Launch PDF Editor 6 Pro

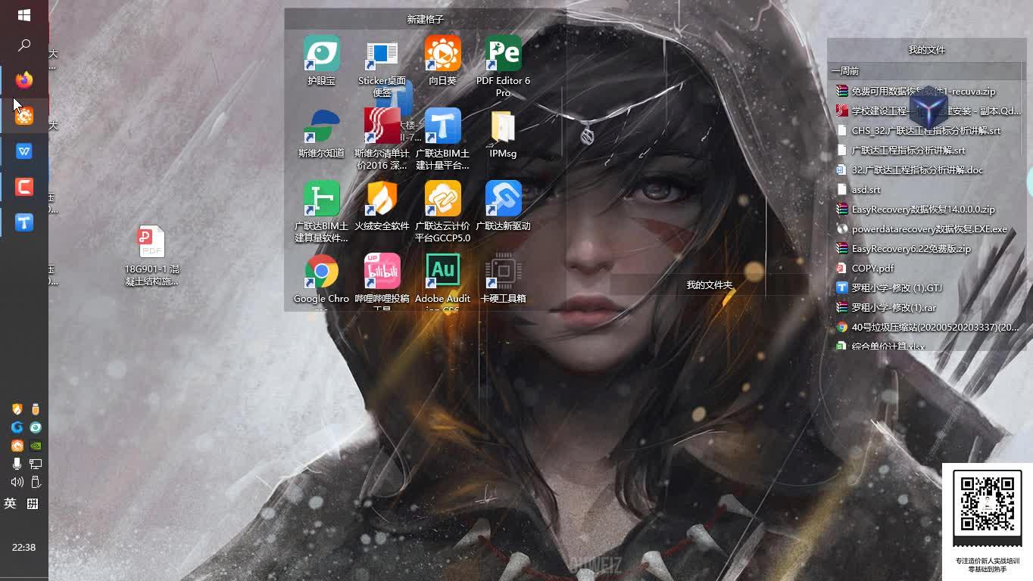504,67
